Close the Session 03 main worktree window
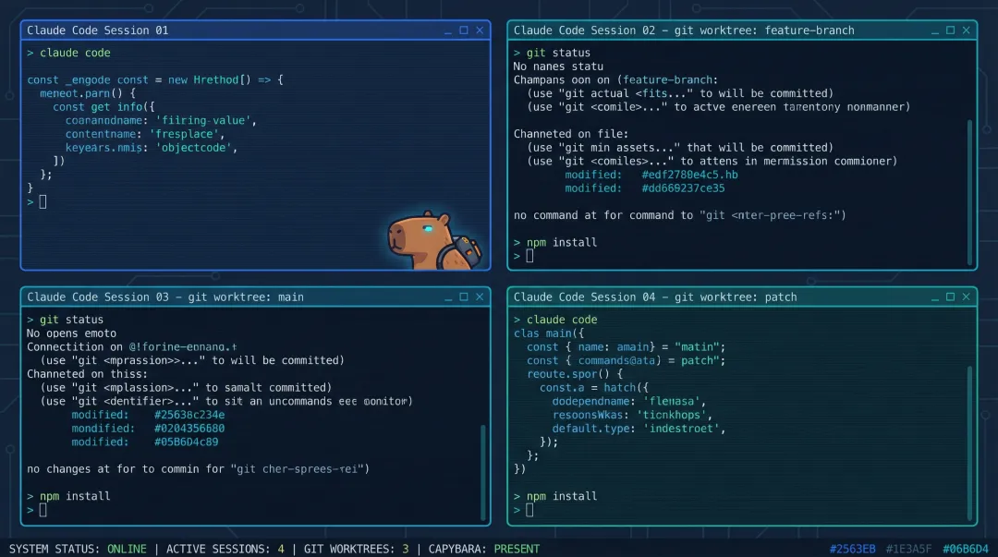 pyautogui.click(x=480, y=297)
